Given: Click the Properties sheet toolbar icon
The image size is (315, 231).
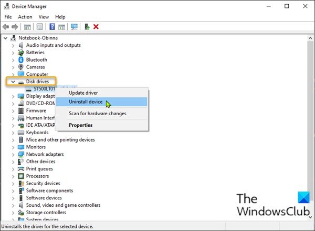Looking at the screenshot, I should point(40,27).
